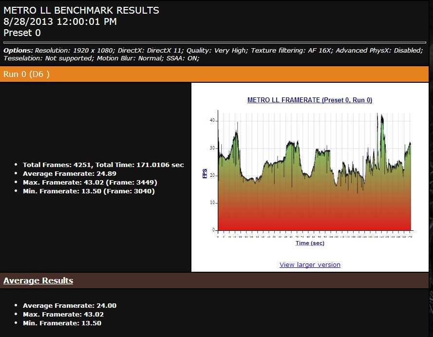Click 'Average Framerate: 24.00' under Average Results
Screen dimensions: 433x337
[x=69, y=305]
